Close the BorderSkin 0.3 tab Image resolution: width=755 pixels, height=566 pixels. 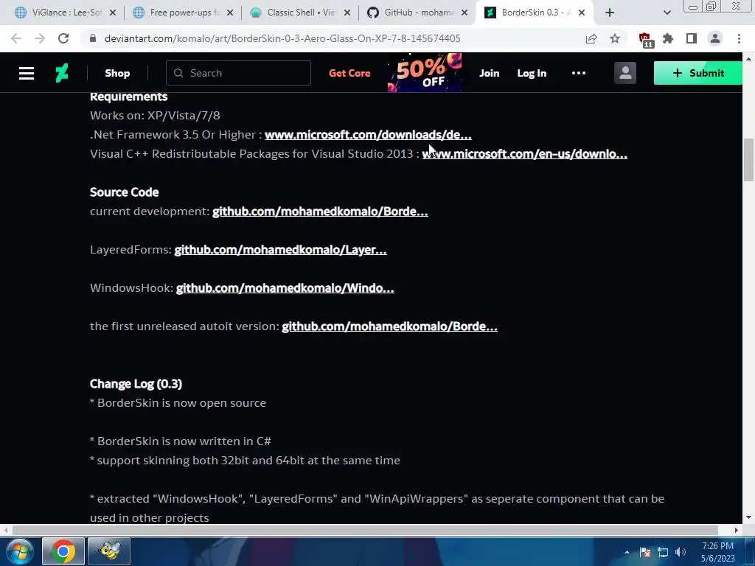point(582,13)
